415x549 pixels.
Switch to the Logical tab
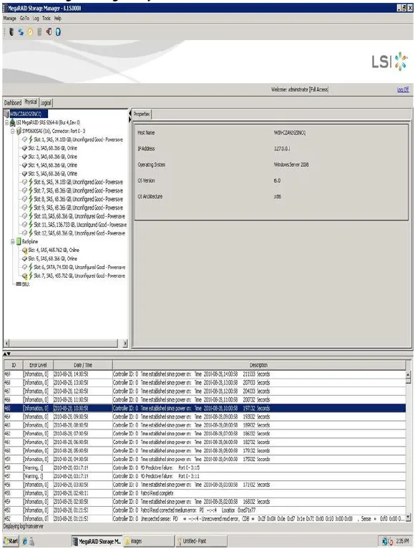[x=46, y=103]
